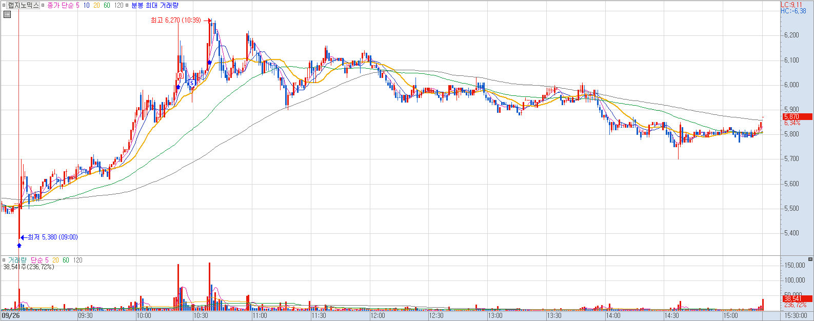Click the 6,34% change rate label

pos(792,123)
